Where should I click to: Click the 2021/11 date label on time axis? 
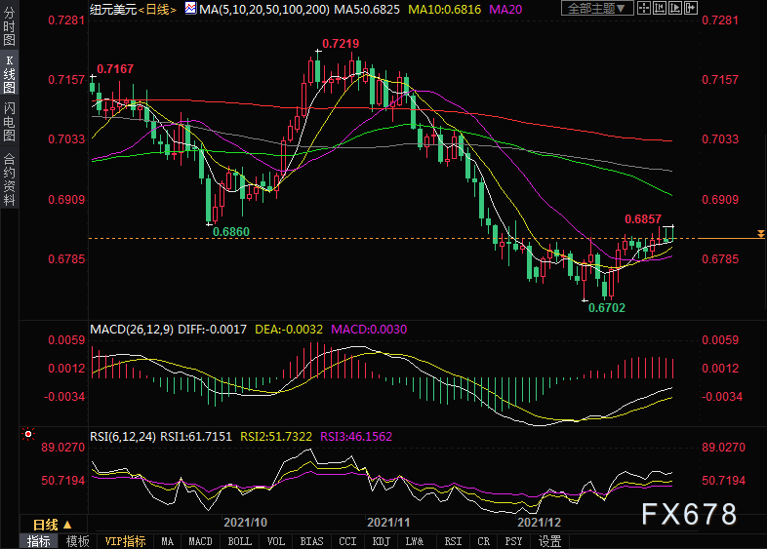pyautogui.click(x=388, y=523)
